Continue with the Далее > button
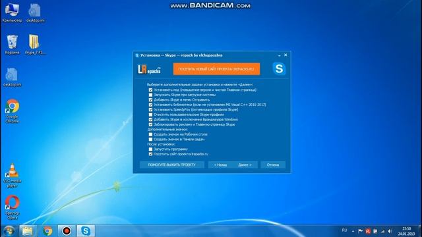The image size is (422, 237). point(245,165)
